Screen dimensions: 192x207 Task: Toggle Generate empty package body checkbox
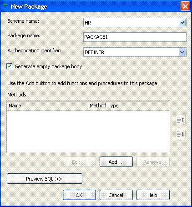pyautogui.click(x=10, y=66)
